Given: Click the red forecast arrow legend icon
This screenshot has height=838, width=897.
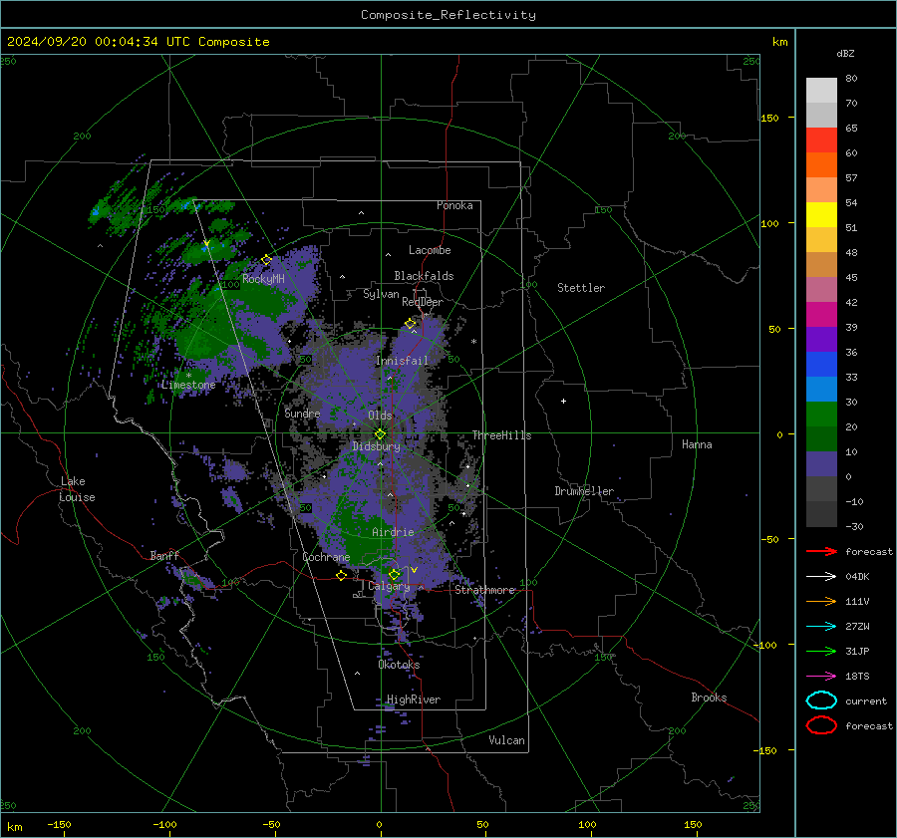Looking at the screenshot, I should 821,551.
